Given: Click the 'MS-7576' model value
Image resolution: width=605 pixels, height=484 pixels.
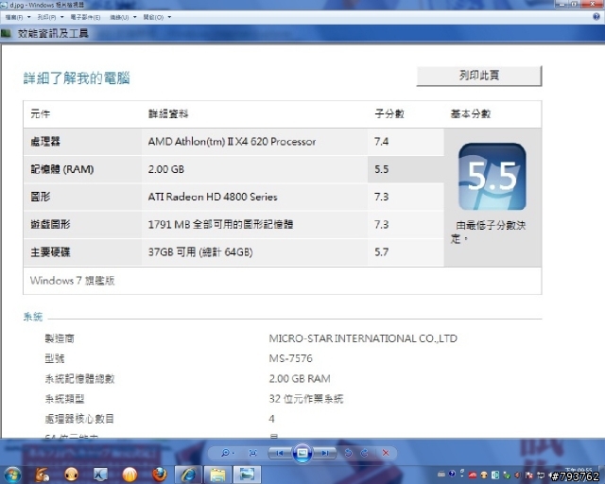Looking at the screenshot, I should 290,358.
